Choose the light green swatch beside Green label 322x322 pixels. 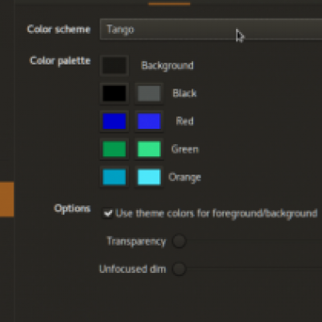coord(149,149)
